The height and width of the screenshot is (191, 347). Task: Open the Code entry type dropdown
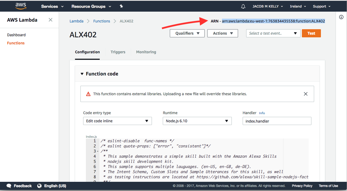117,121
